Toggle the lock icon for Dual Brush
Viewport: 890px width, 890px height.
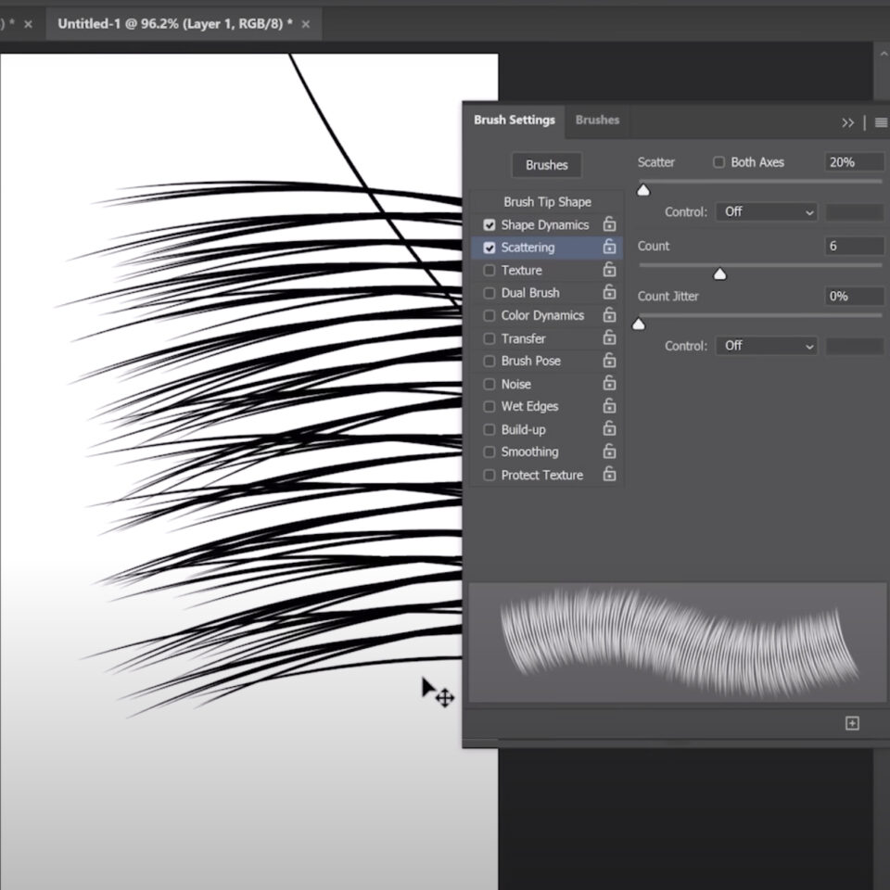(609, 292)
